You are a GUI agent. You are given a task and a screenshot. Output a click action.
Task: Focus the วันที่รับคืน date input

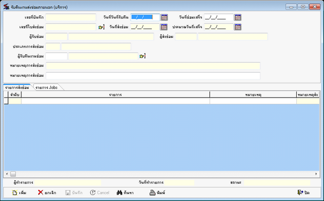(x=145, y=18)
